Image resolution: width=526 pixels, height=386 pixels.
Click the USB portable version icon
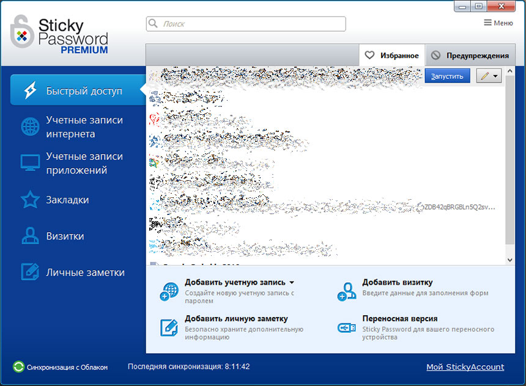[x=347, y=327]
